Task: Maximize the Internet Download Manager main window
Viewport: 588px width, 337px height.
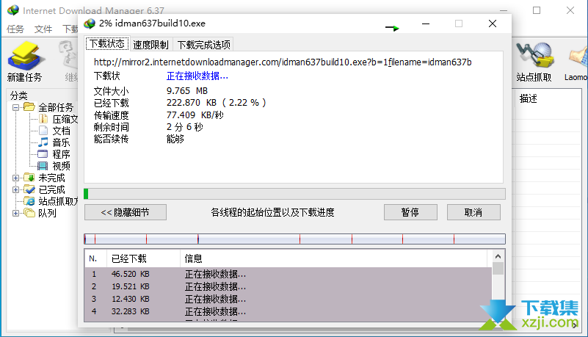Action: [x=537, y=10]
